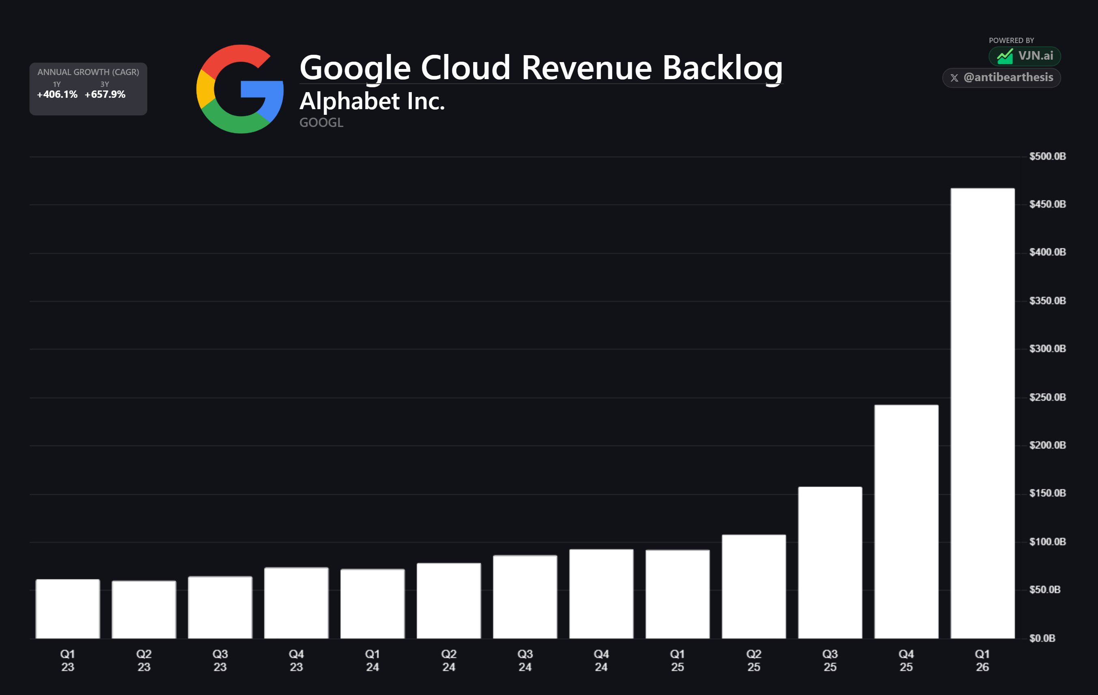
Task: Click the Q3 24 x-axis label
Action: click(525, 661)
